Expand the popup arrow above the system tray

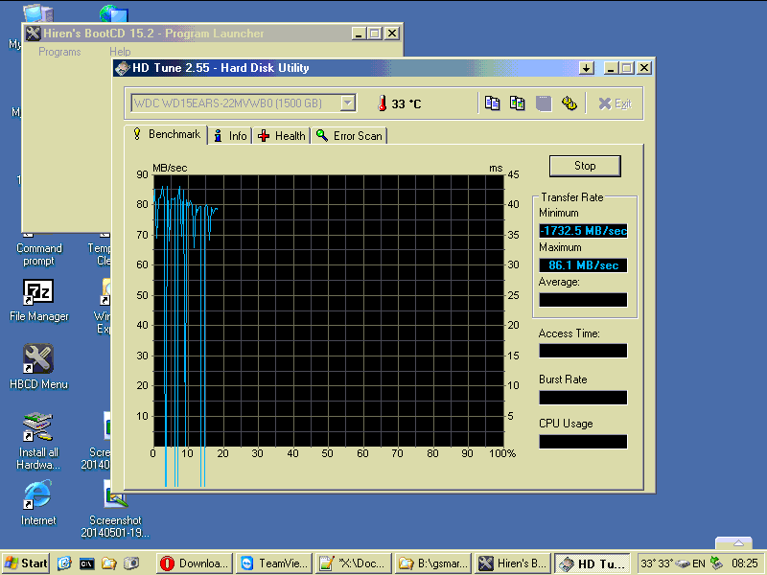tap(738, 543)
